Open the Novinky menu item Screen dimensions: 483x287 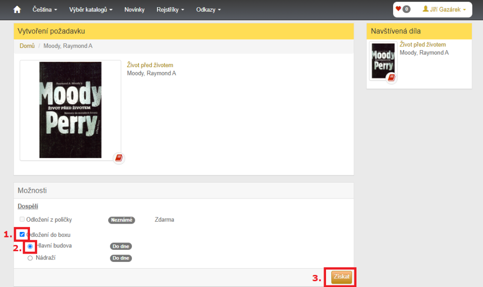[134, 10]
